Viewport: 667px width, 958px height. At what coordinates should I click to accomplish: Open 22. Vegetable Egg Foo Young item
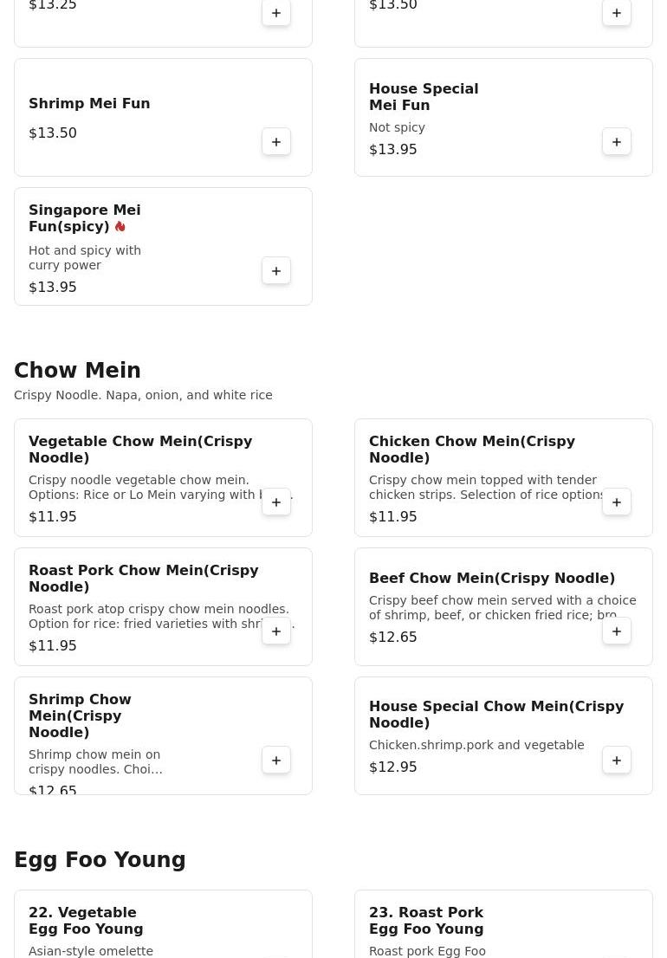[x=86, y=921]
